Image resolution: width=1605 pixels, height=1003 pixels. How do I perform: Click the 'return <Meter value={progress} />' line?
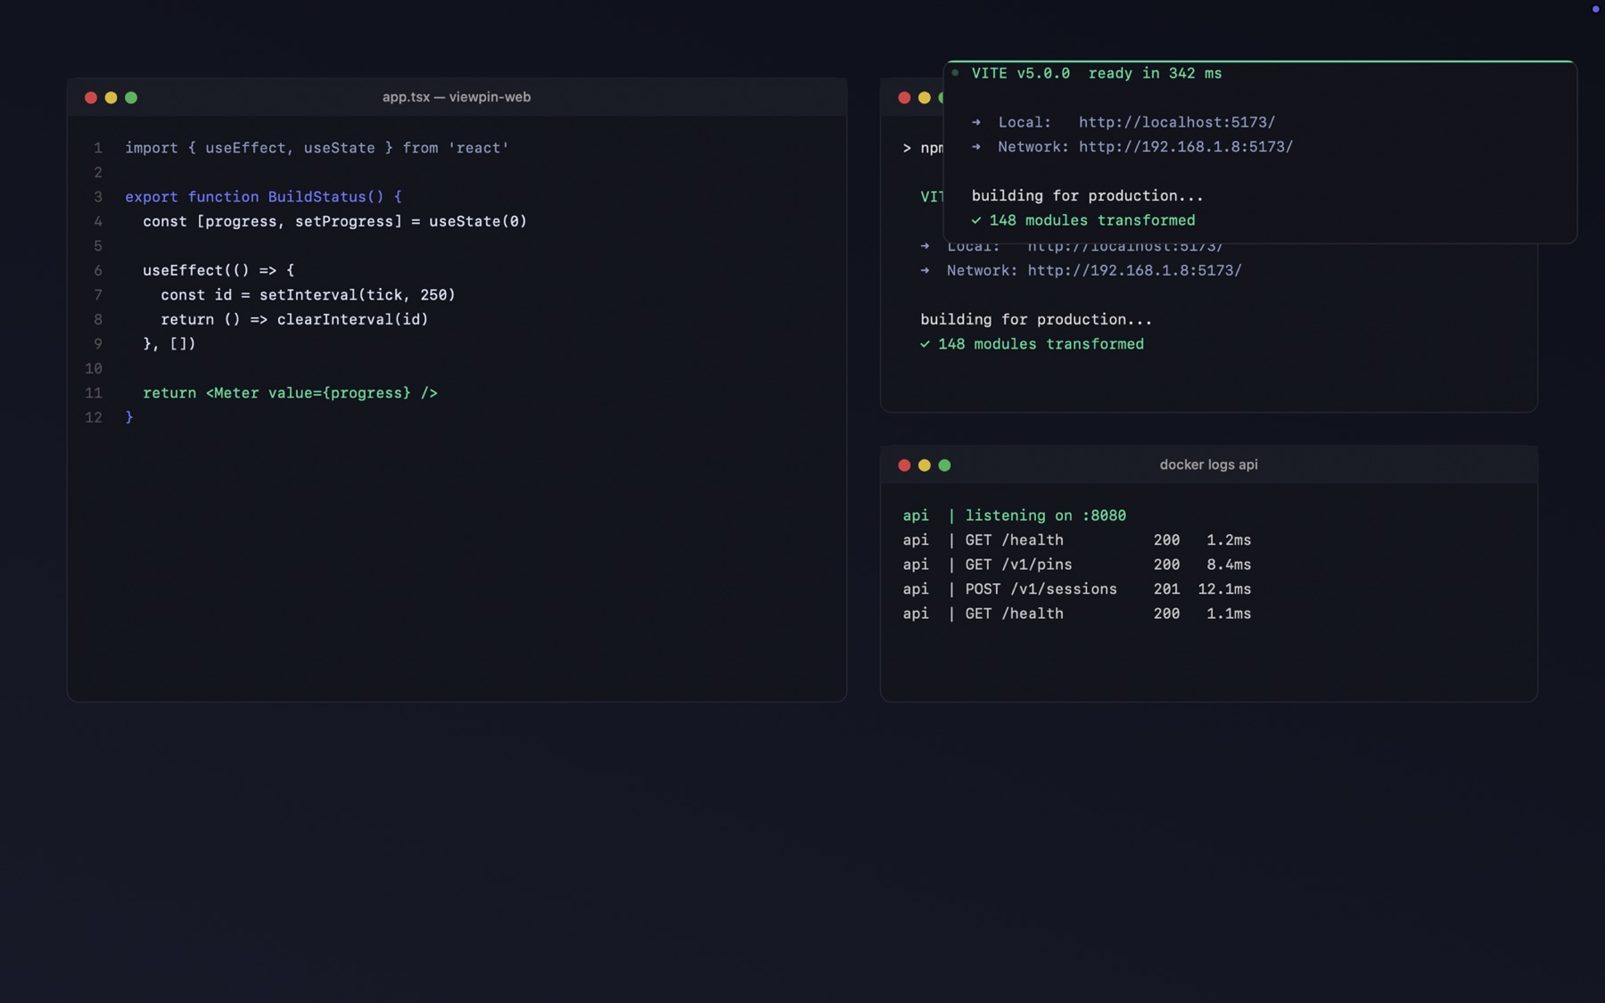coord(290,393)
